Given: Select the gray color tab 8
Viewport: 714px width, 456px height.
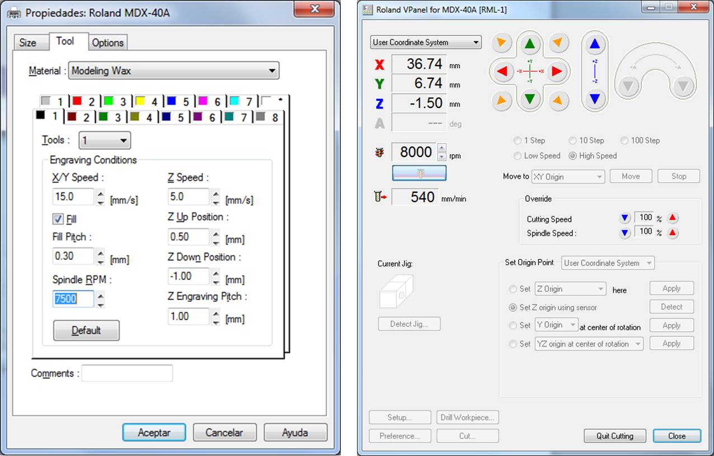Looking at the screenshot, I should coord(268,117).
